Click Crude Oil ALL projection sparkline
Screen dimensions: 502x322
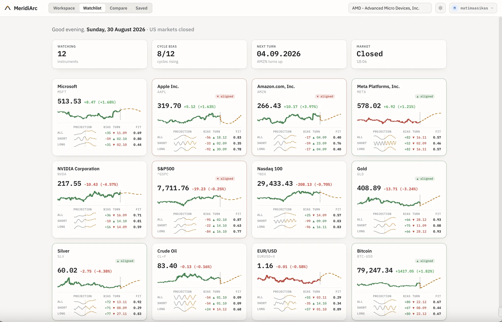(x=185, y=297)
